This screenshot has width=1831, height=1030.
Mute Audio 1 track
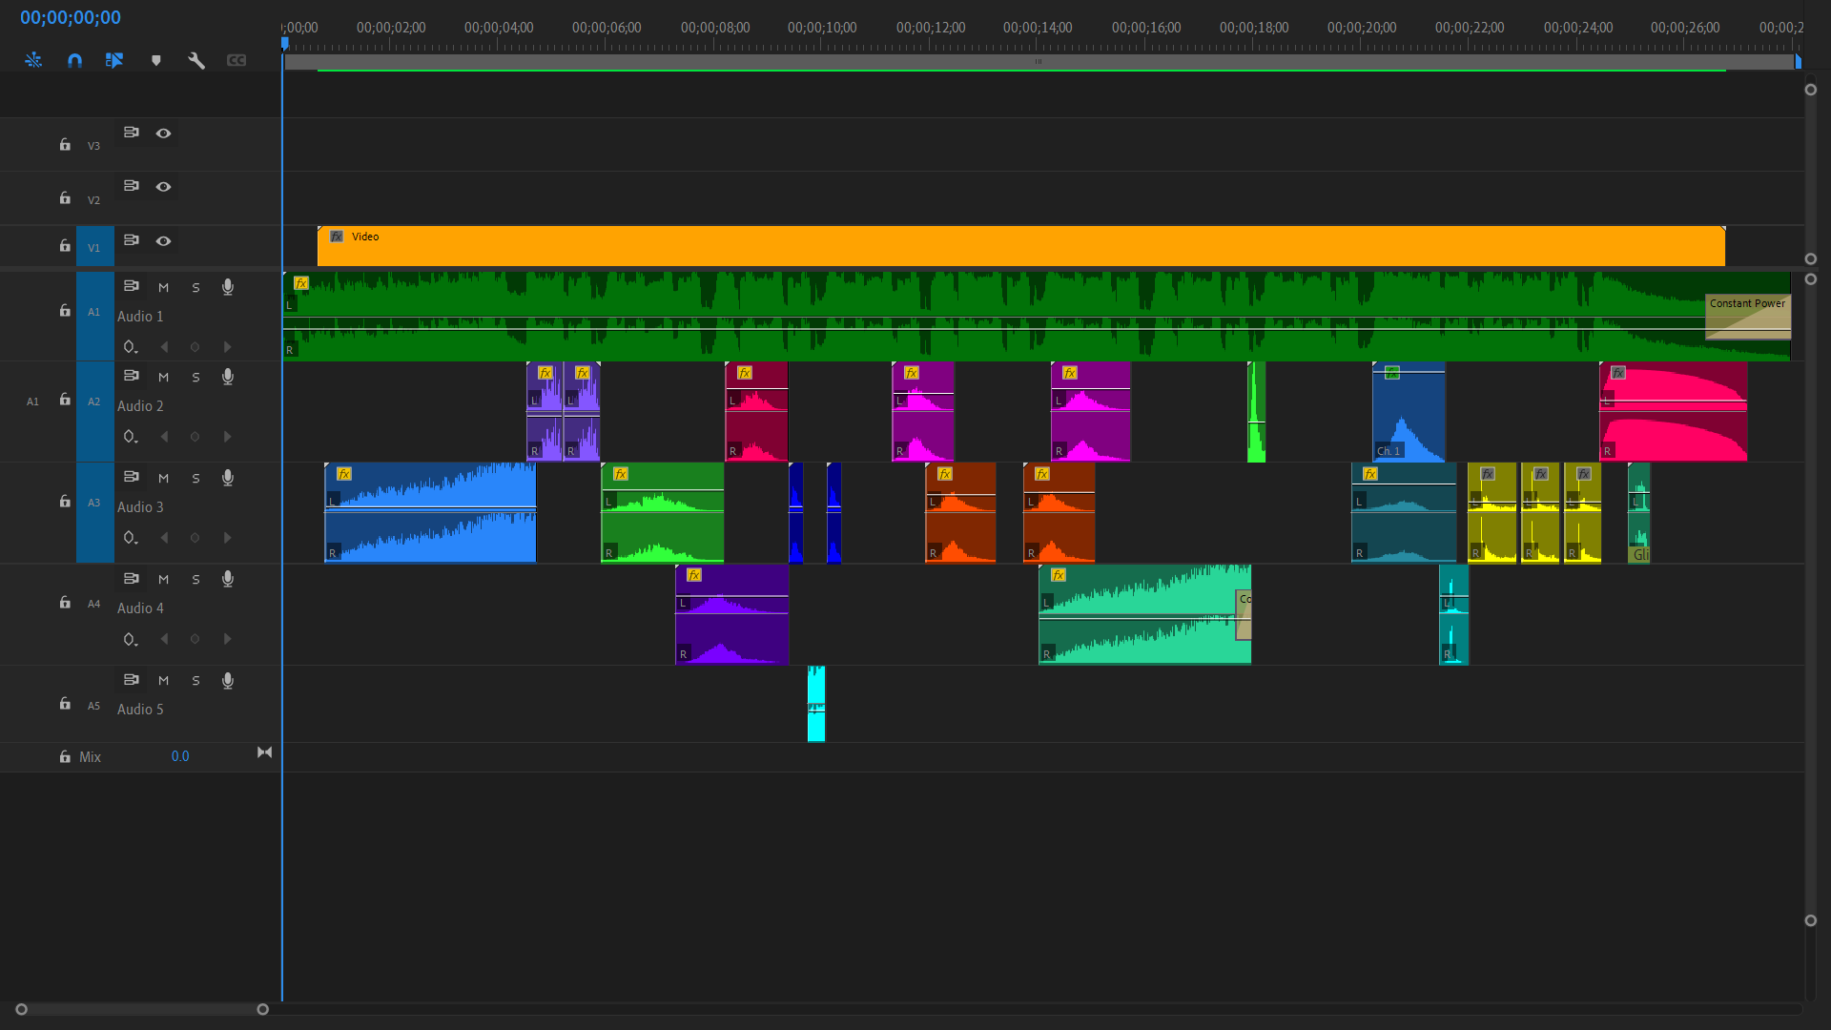pos(163,287)
